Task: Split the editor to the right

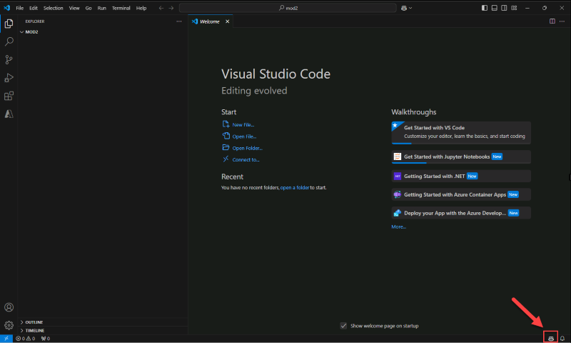Action: (552, 21)
